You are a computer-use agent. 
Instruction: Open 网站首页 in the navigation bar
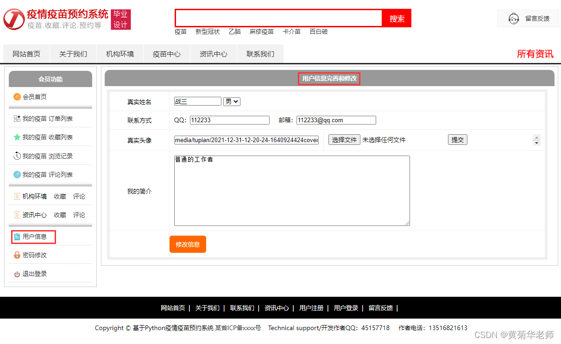pyautogui.click(x=26, y=54)
